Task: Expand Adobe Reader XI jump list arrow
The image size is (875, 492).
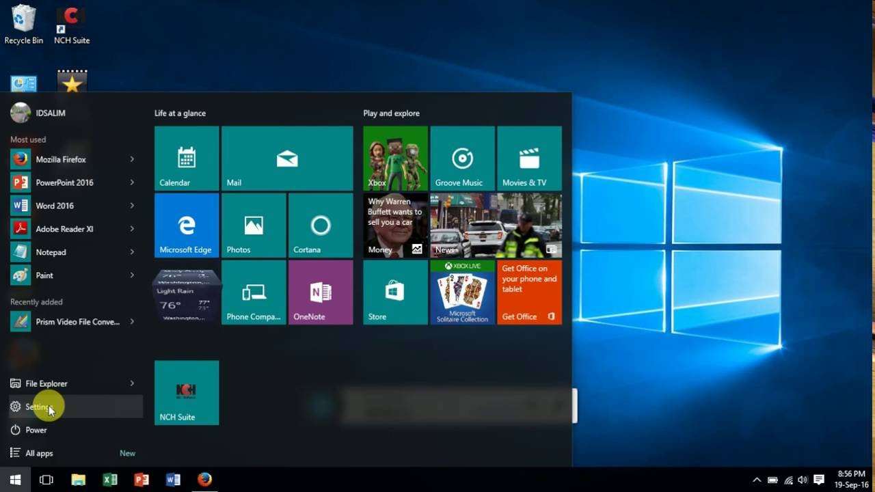Action: (x=132, y=229)
